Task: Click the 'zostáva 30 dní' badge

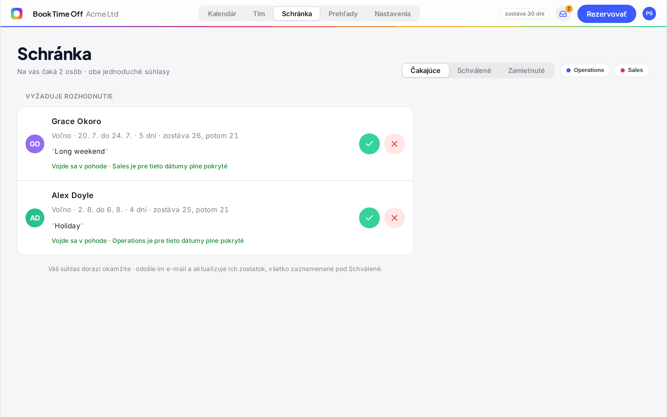Action: tap(524, 14)
